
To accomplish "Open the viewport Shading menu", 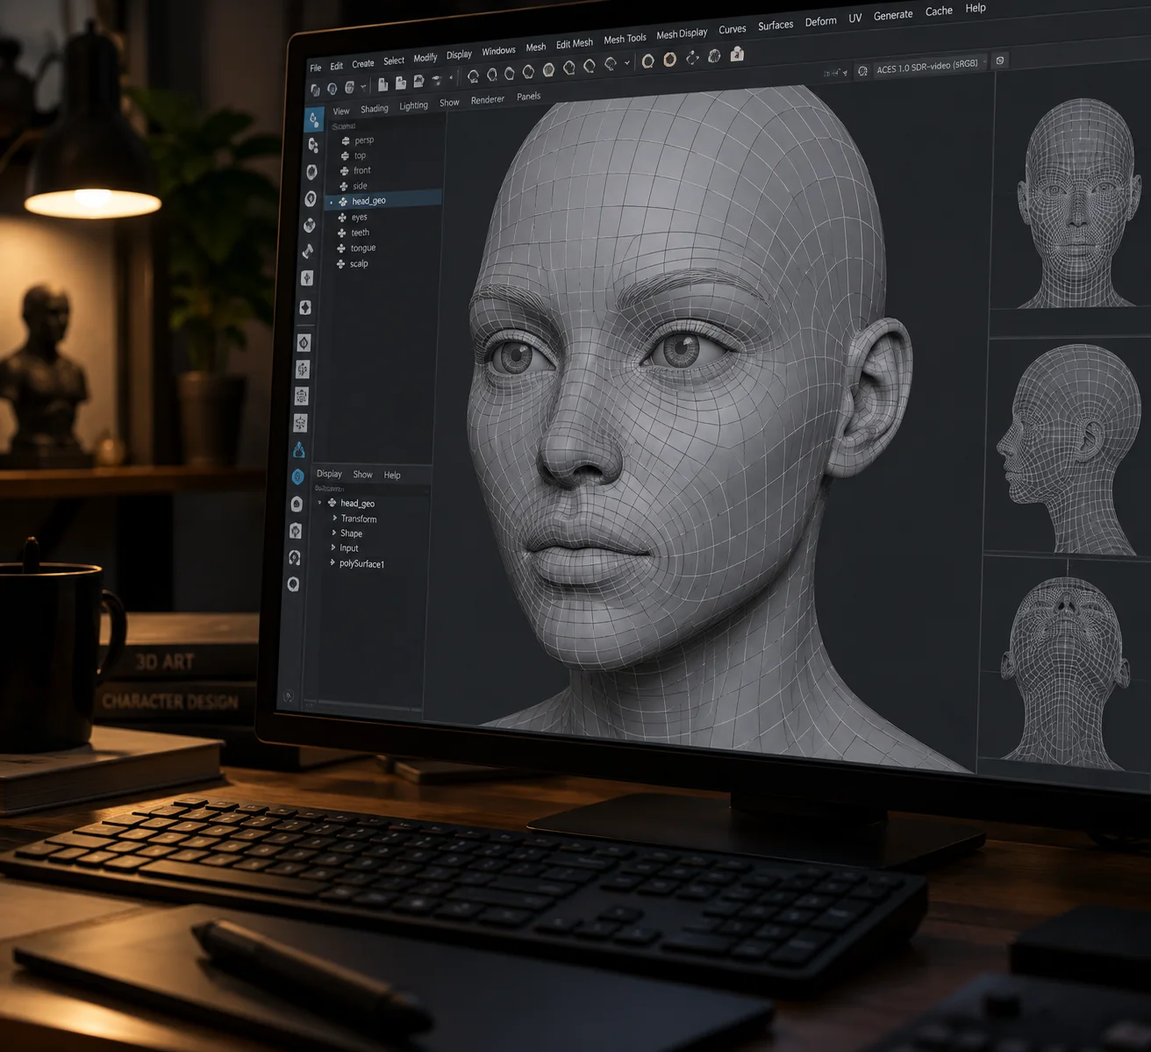I will pos(375,109).
